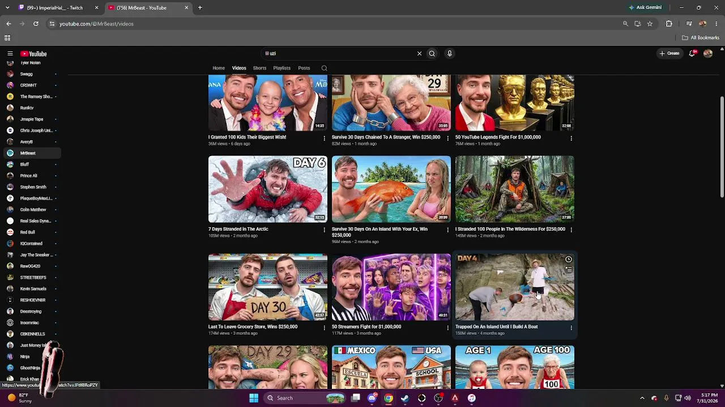Image resolution: width=725 pixels, height=407 pixels.
Task: Add the Trapped On An Island video to queue
Action: click(x=569, y=270)
